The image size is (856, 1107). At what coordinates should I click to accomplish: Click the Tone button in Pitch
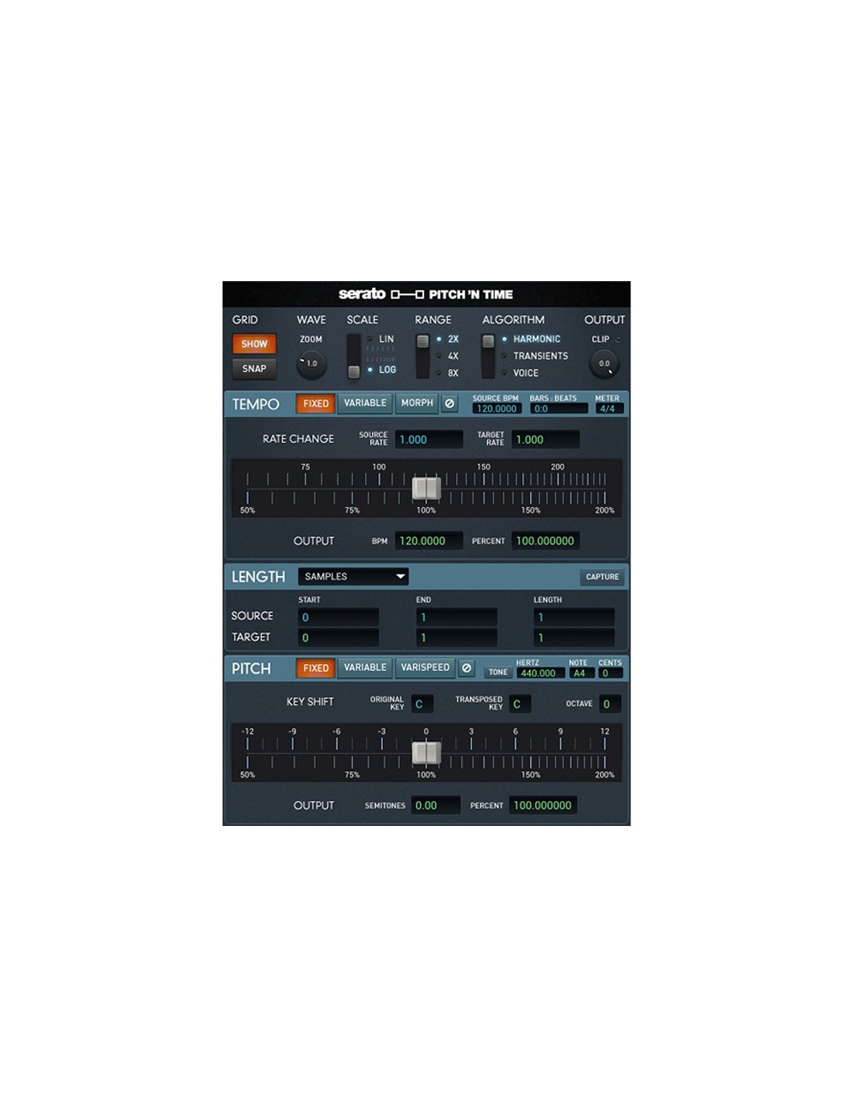(x=498, y=672)
